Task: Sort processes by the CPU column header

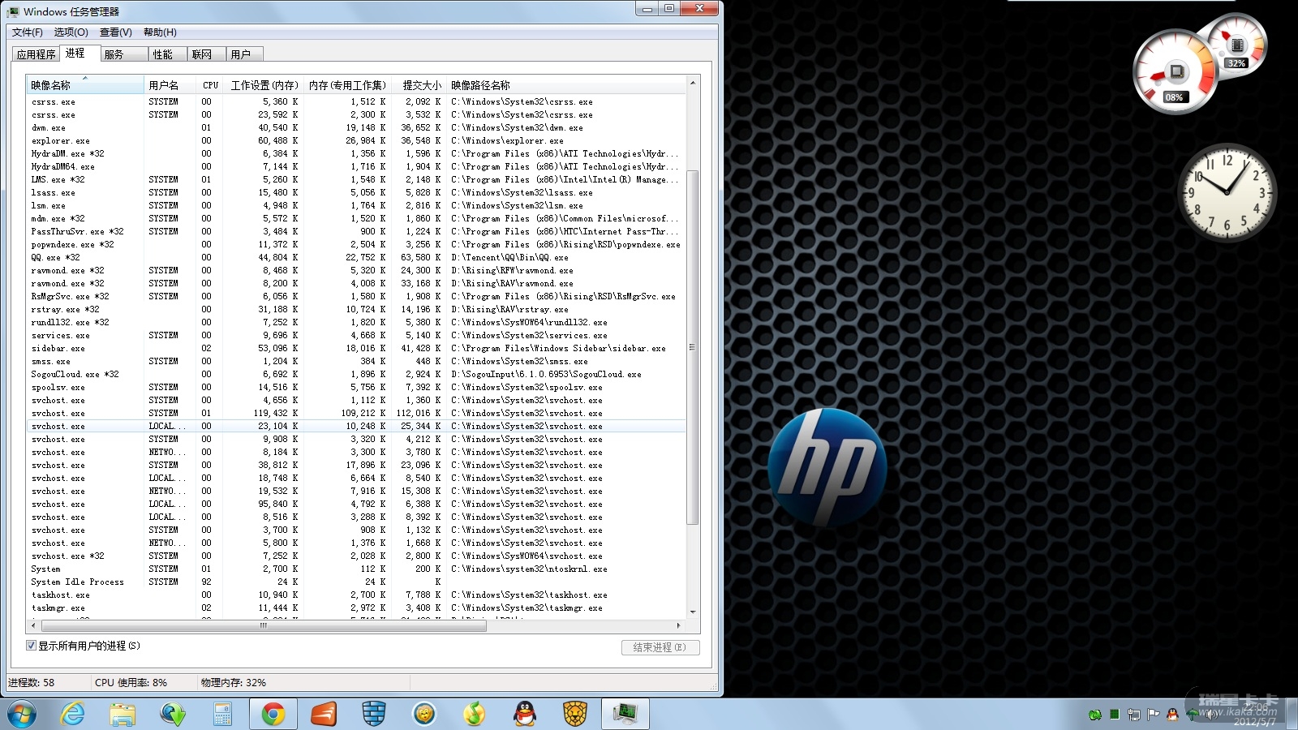Action: [211, 85]
